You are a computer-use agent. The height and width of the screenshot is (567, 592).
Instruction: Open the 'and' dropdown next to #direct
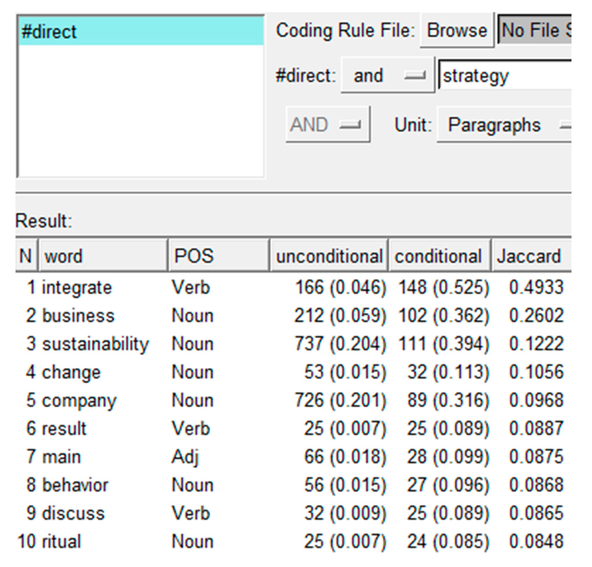pos(387,75)
